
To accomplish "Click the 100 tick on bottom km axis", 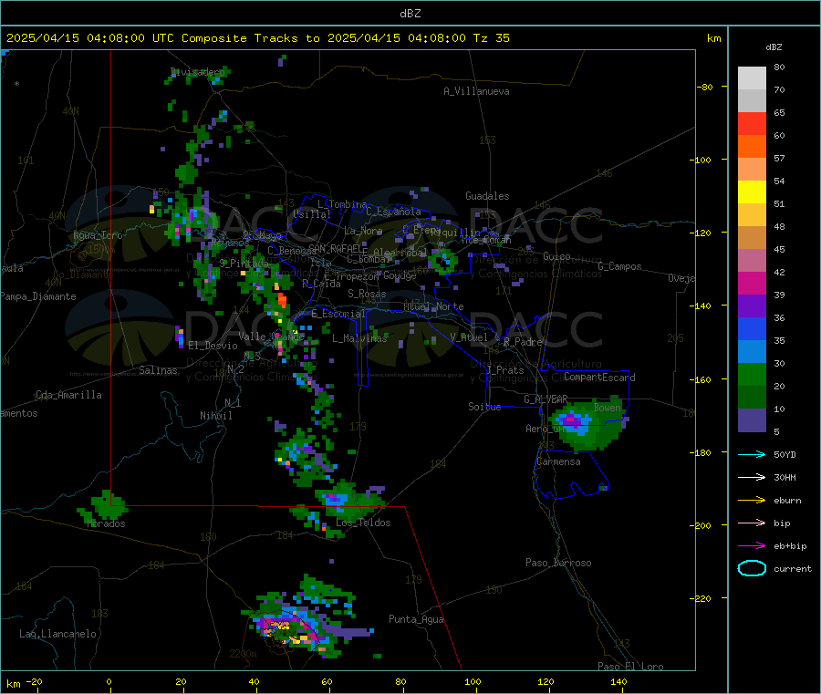I will pos(473,681).
